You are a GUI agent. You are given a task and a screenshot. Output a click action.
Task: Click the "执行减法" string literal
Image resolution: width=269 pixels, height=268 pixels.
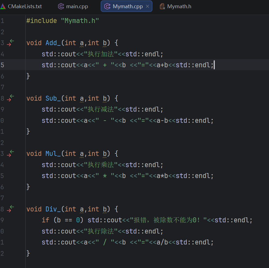tap(101, 109)
